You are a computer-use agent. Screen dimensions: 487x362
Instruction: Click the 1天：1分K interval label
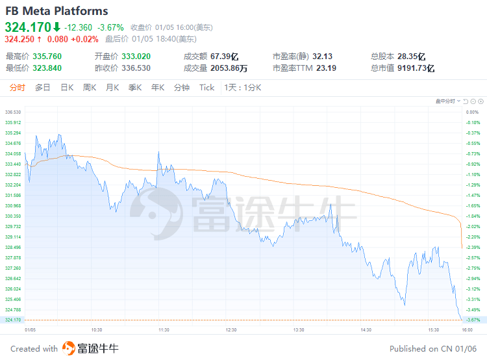click(x=242, y=88)
